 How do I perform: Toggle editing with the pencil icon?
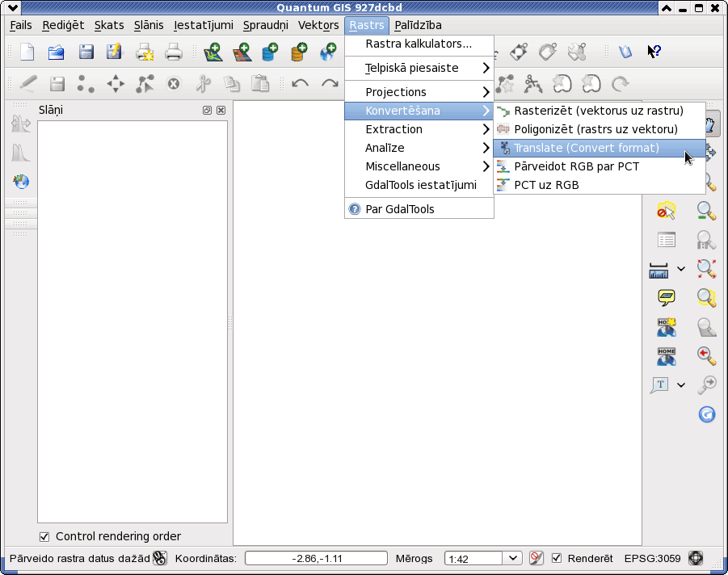pos(27,84)
